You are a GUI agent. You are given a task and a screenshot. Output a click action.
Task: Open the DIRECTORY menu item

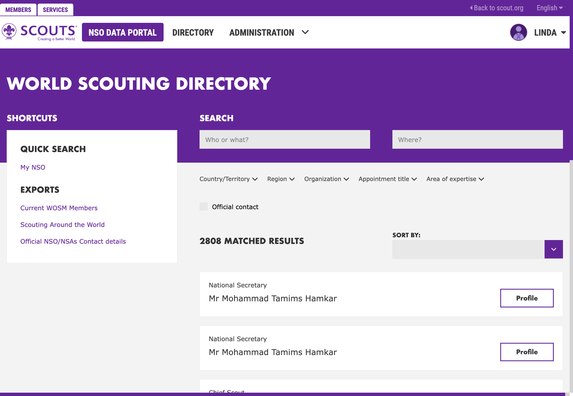coord(193,33)
